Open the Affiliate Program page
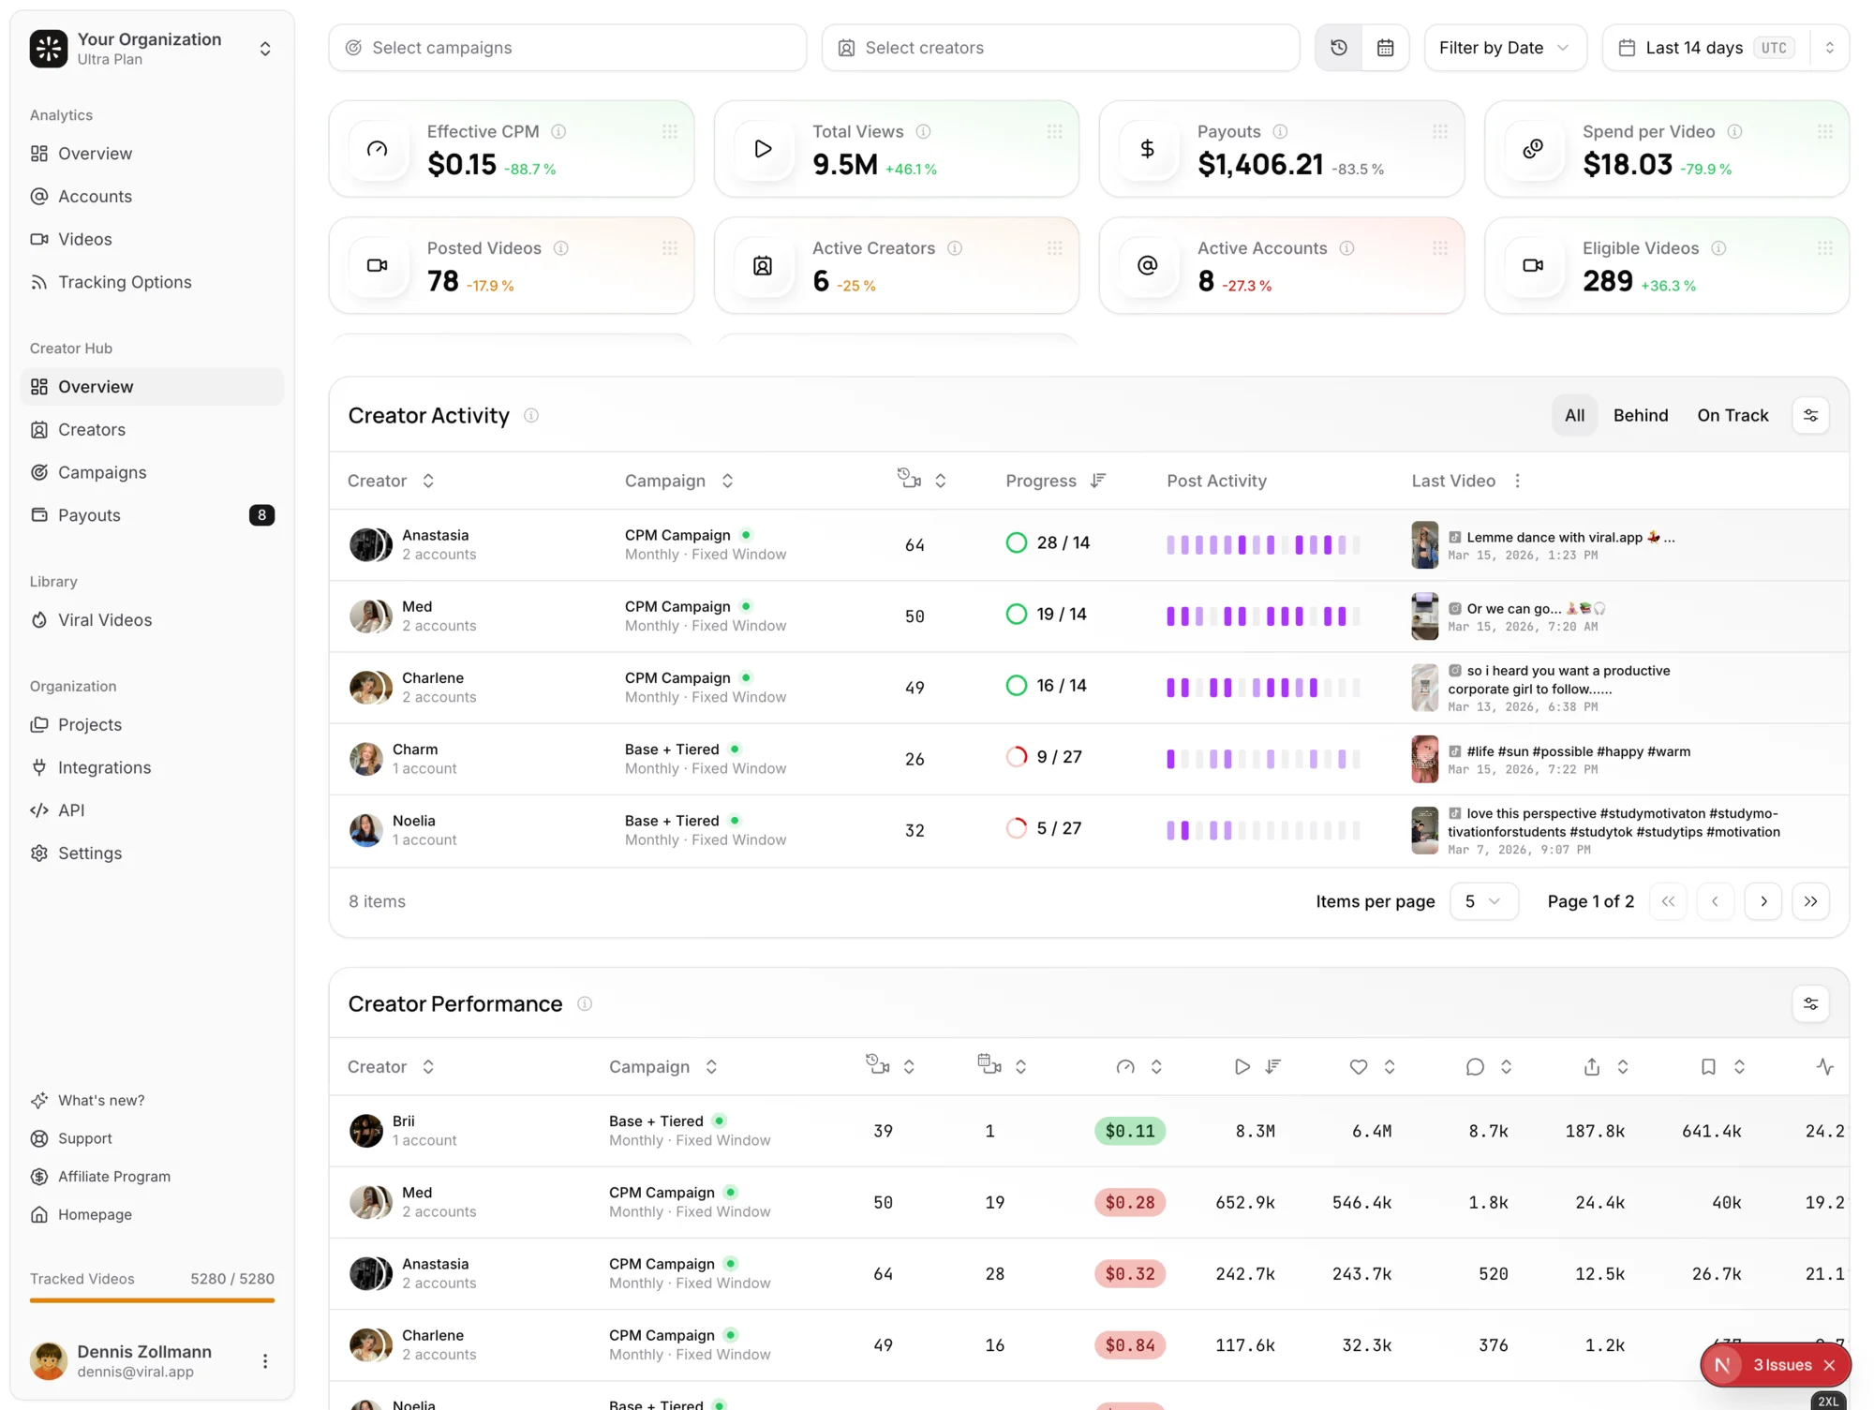The width and height of the screenshot is (1874, 1410). coord(113,1176)
